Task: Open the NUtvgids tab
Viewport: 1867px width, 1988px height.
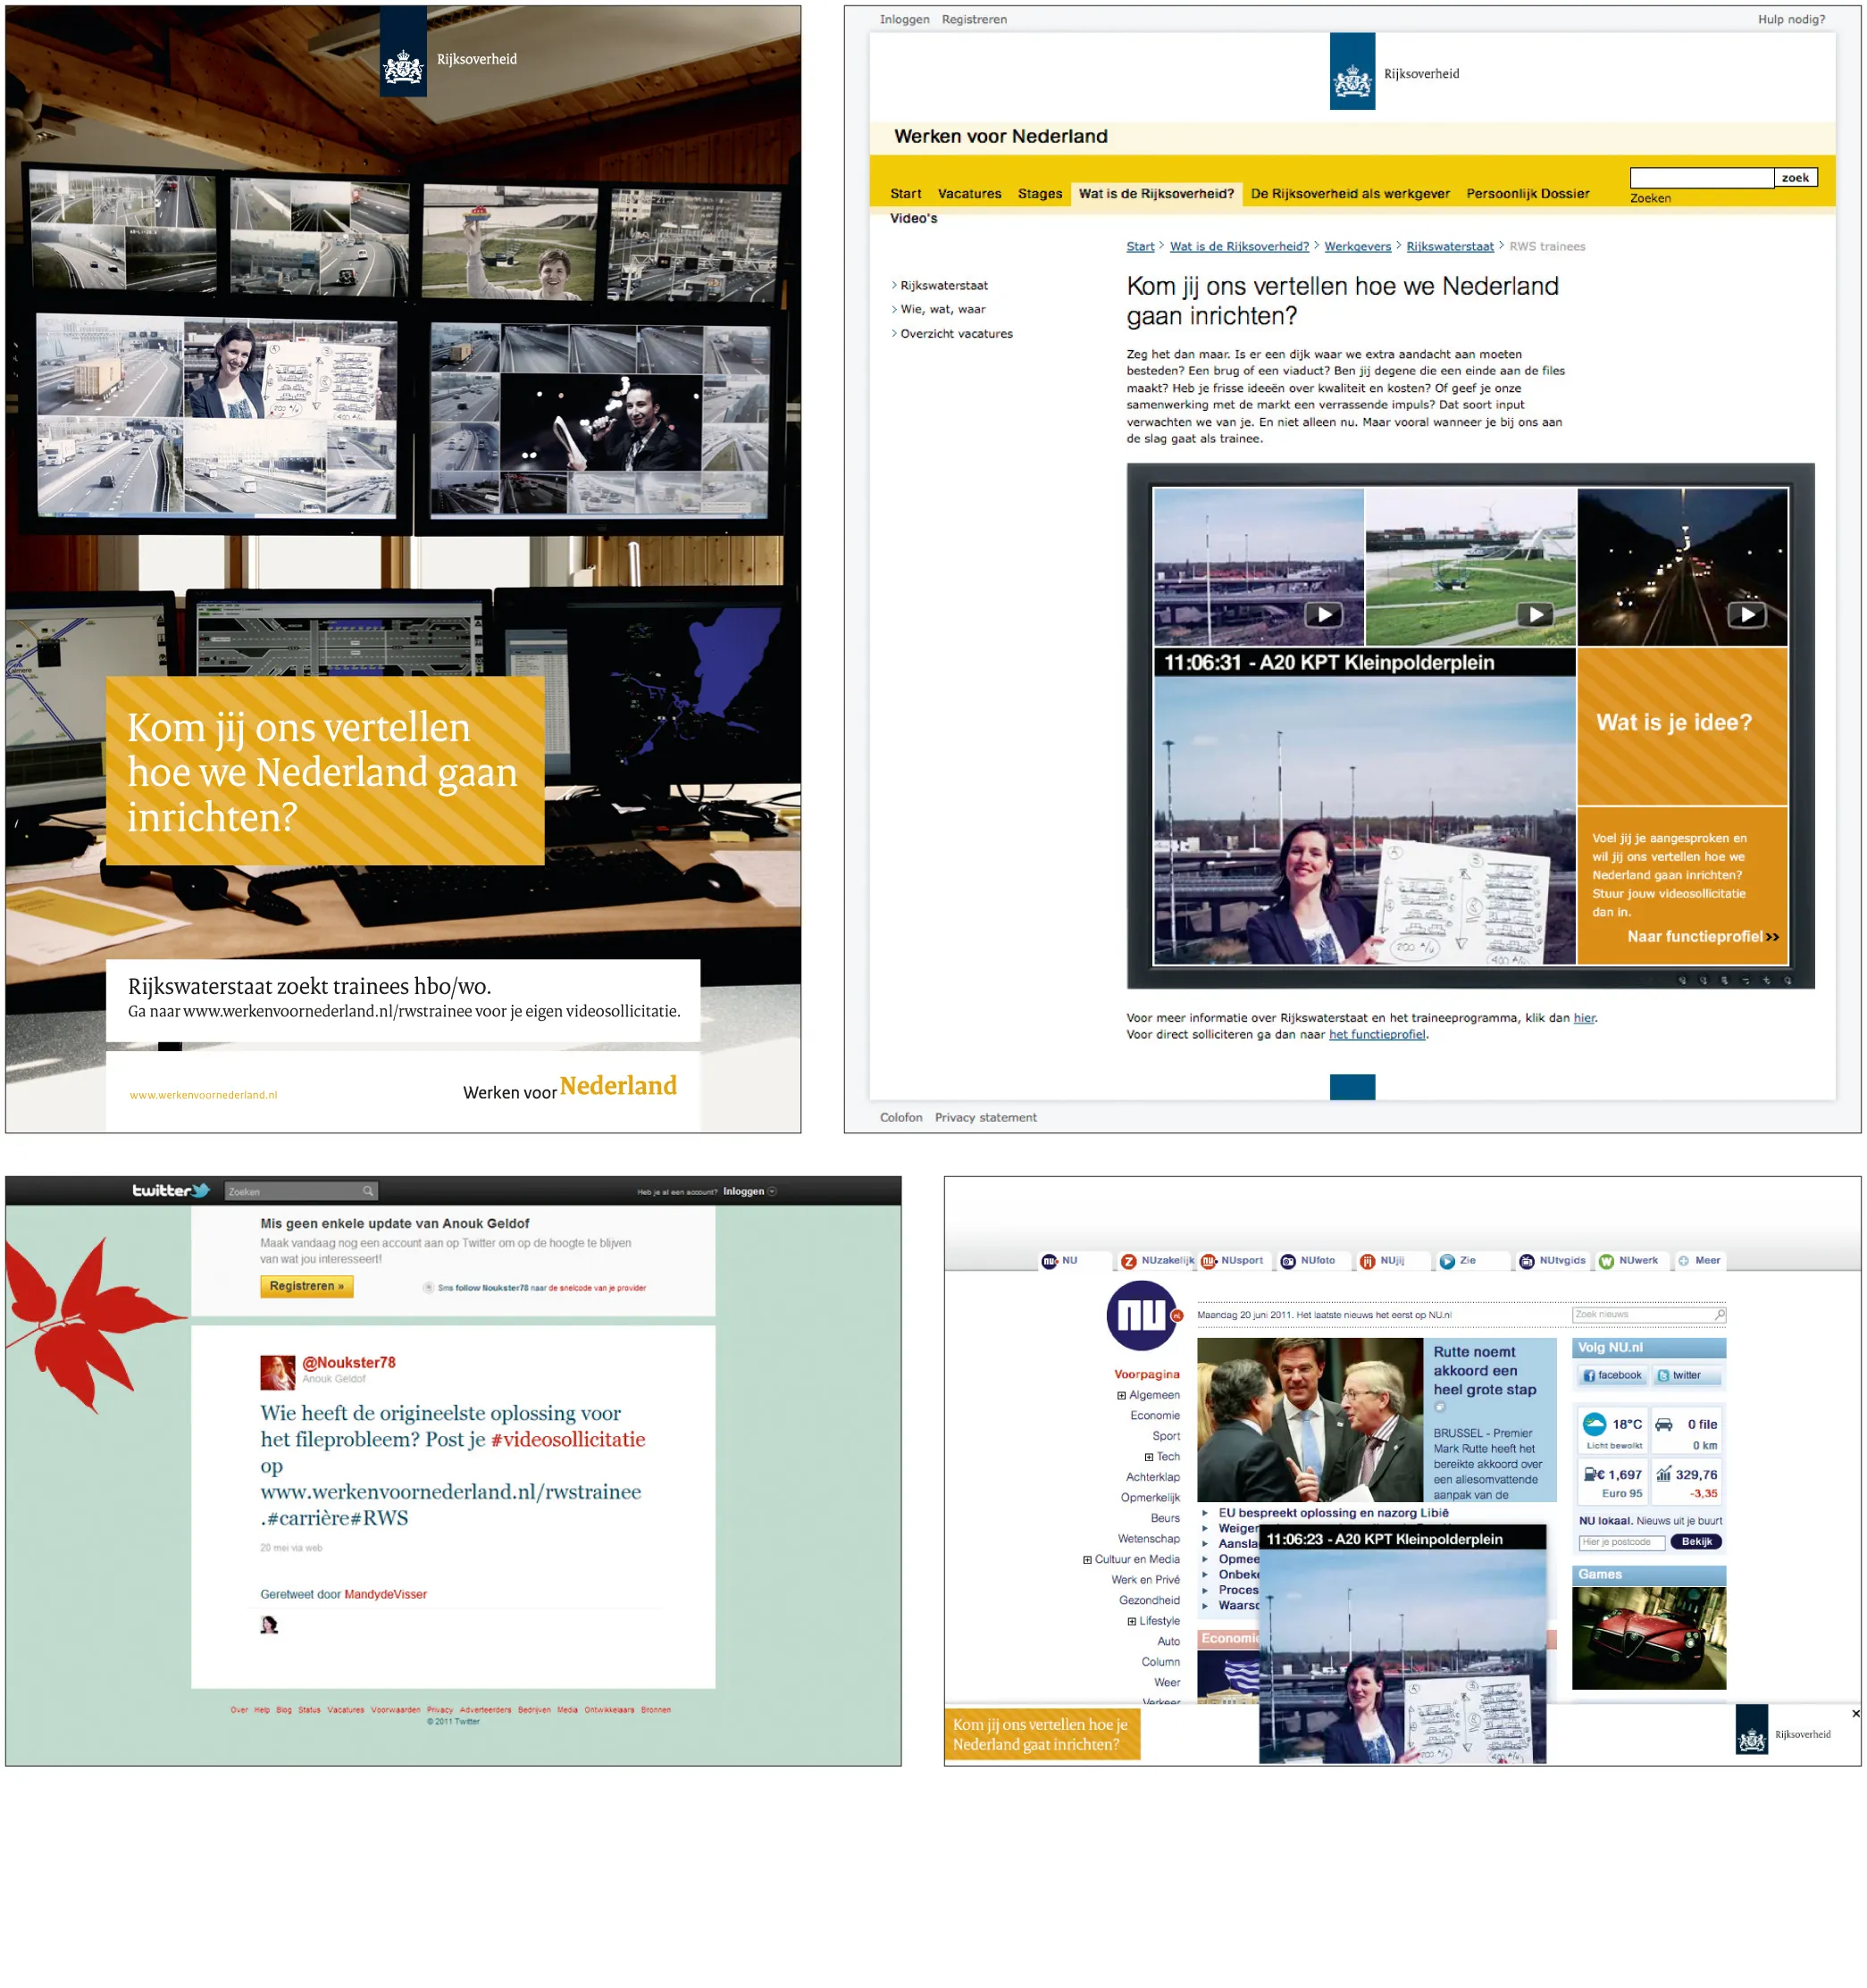Action: coord(1552,1261)
